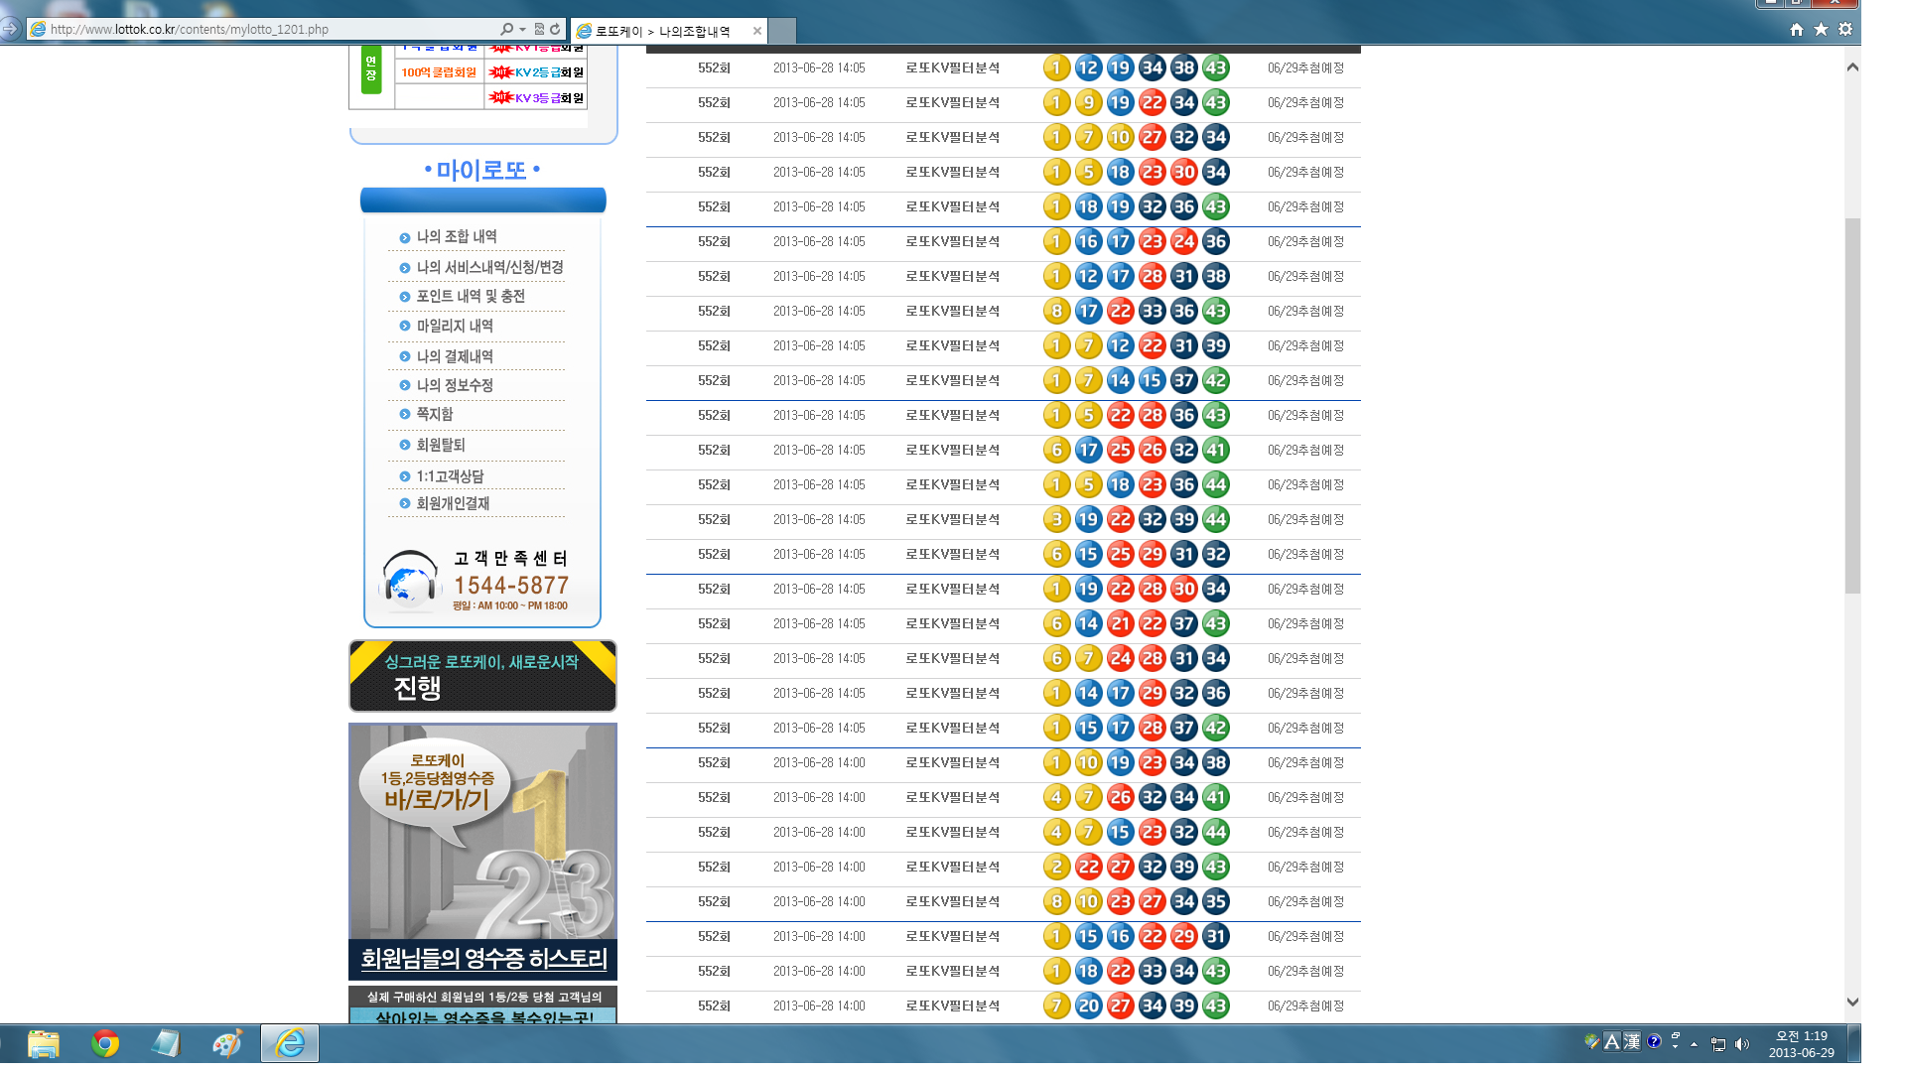Expand the address bar autocomplete dropdown
Screen dimensions: 1906x1072
point(522,30)
